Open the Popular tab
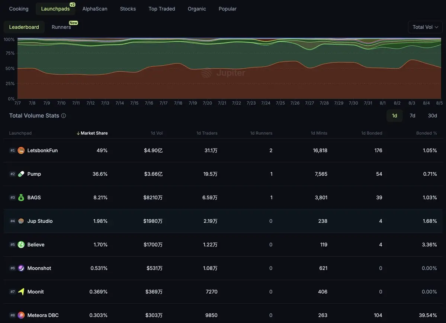The image size is (446, 323). tap(228, 9)
